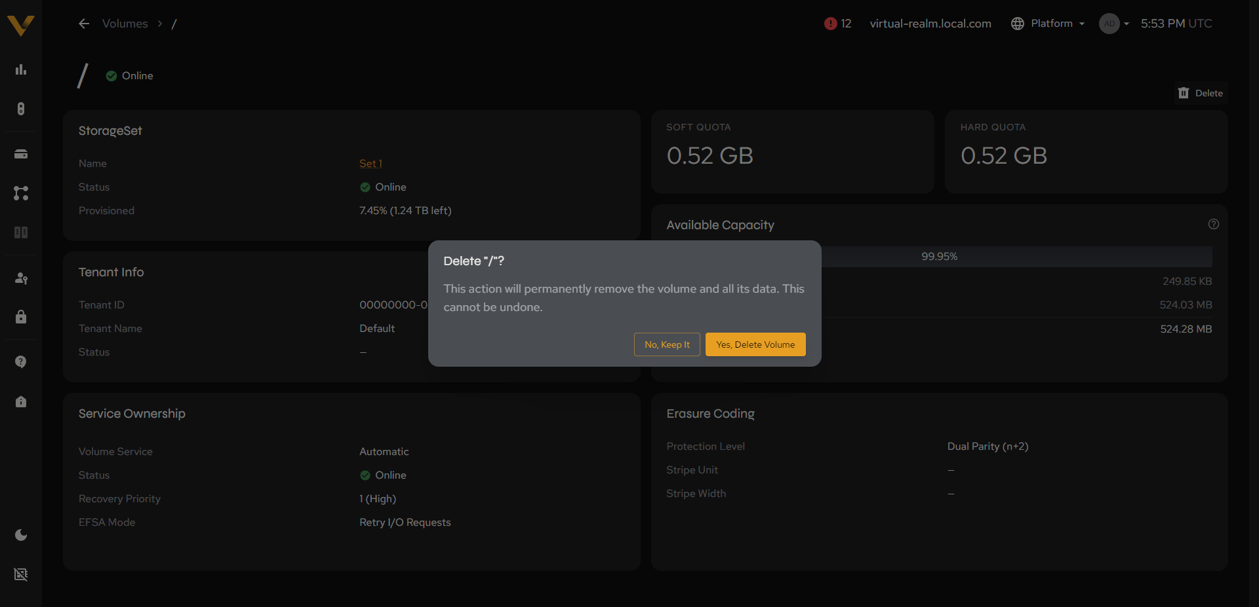Image resolution: width=1259 pixels, height=607 pixels.
Task: Click the Available Capacity help icon
Action: [x=1214, y=224]
